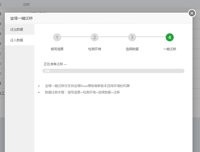
Task: Click the 宝塔一键迁移 dialog title
Action: click(21, 18)
